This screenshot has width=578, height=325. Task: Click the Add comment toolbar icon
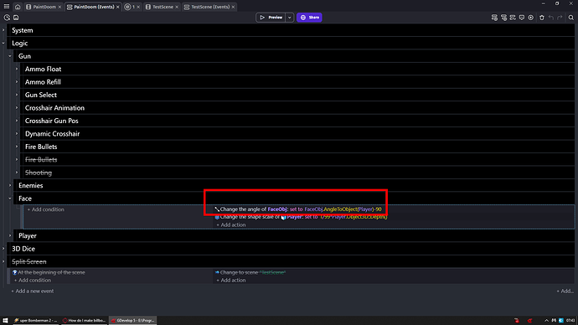point(522,18)
